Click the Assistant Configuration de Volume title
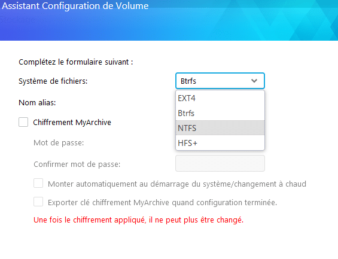This screenshot has width=338, height=259. (x=75, y=5)
